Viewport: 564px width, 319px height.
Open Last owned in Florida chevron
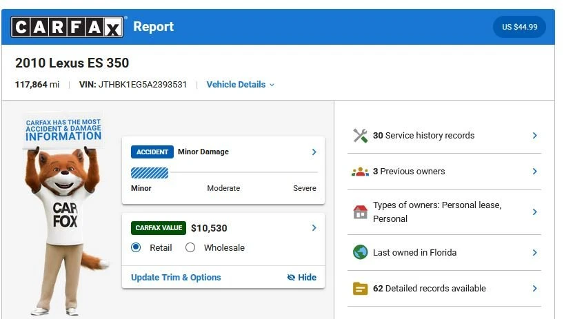(x=535, y=253)
